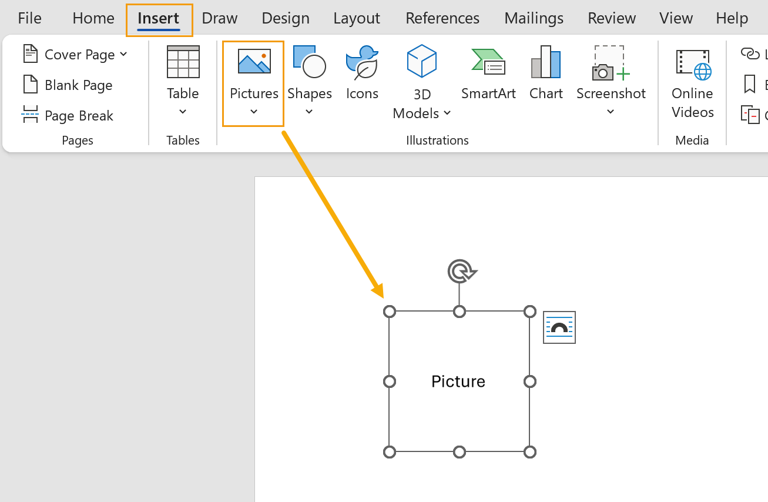
Task: Open the Mailings tab
Action: tap(534, 18)
